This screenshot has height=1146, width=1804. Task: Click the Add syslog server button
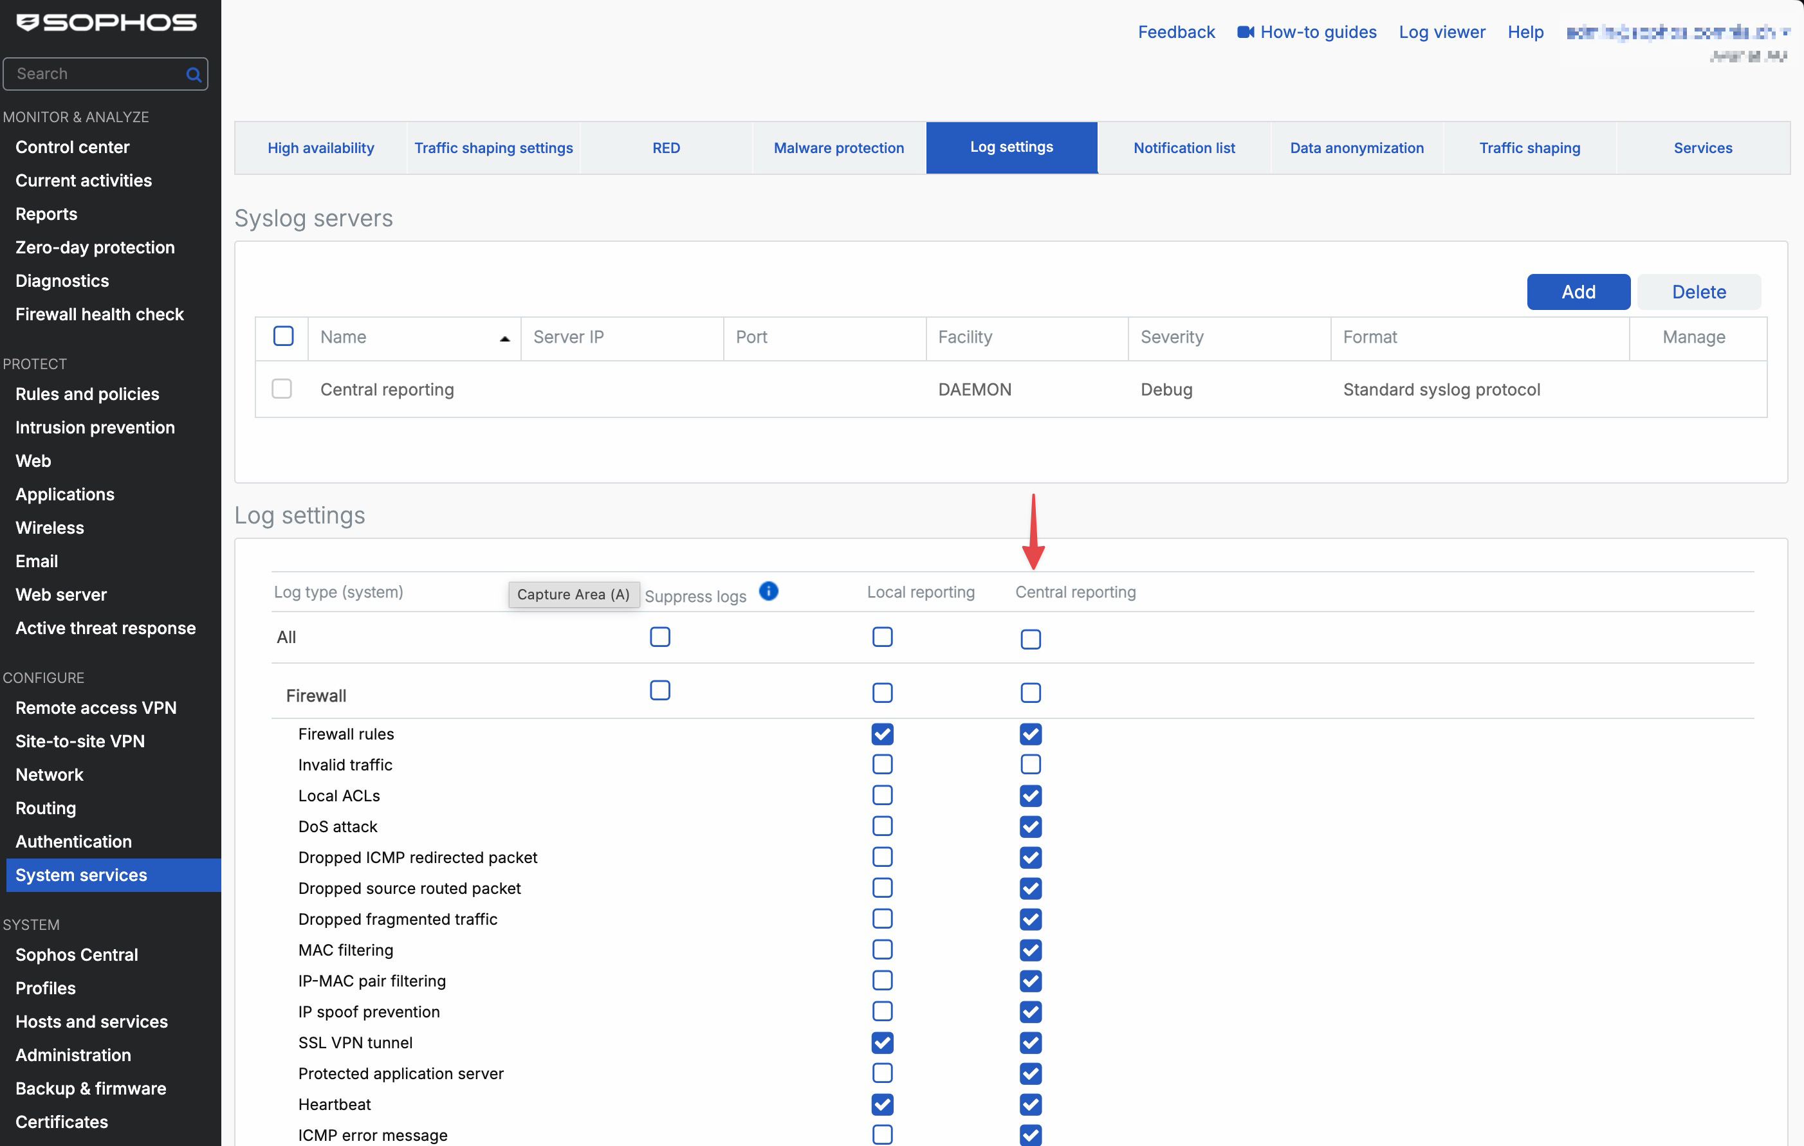(x=1578, y=291)
